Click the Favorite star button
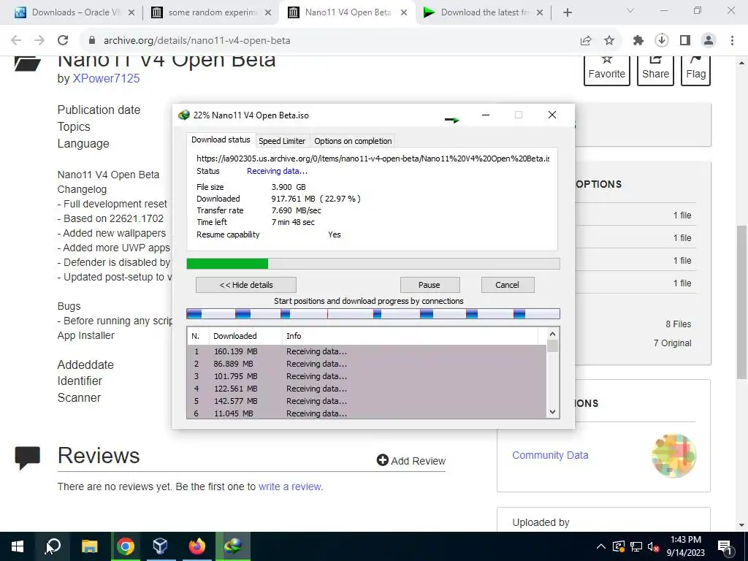The height and width of the screenshot is (561, 748). pyautogui.click(x=607, y=69)
